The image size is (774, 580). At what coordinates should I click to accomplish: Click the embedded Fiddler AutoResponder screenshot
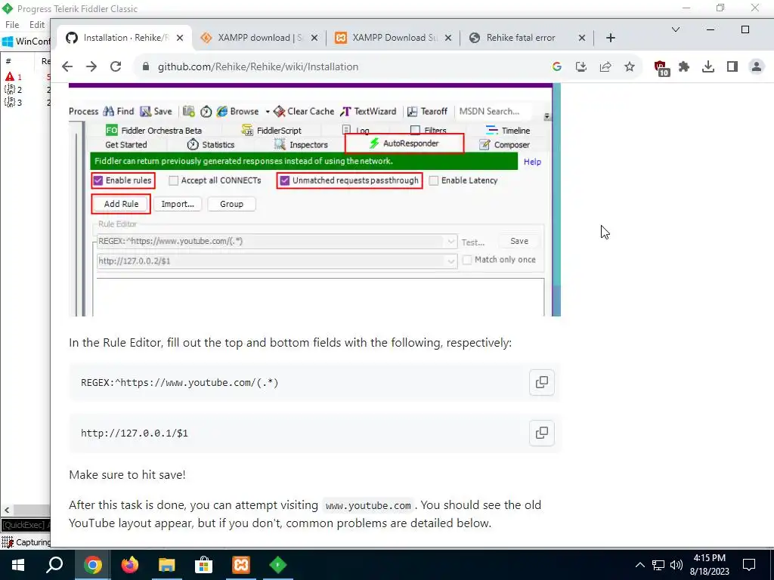coord(314,199)
